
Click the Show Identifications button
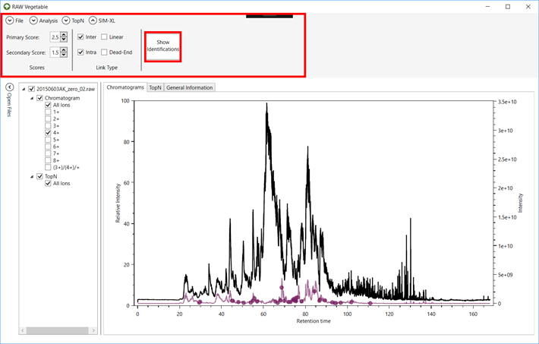[x=163, y=46]
